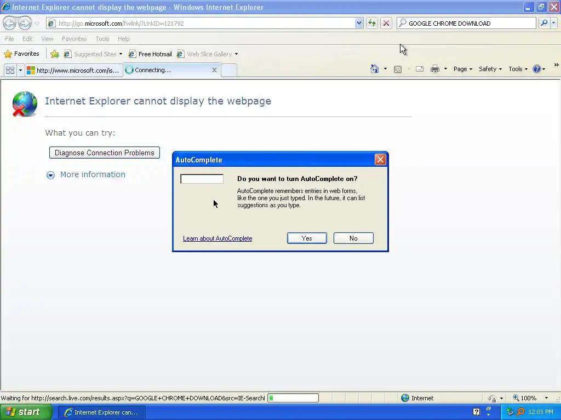The height and width of the screenshot is (420, 561).
Task: Open the search provider options dropdown
Action: [553, 23]
